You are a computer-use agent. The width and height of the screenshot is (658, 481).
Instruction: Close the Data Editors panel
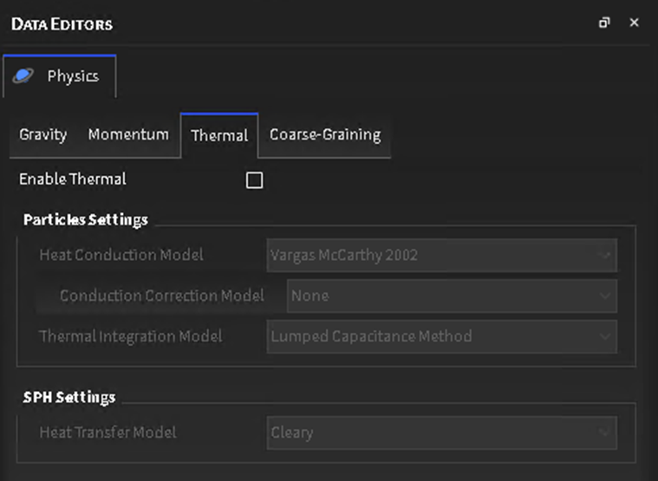tap(634, 23)
